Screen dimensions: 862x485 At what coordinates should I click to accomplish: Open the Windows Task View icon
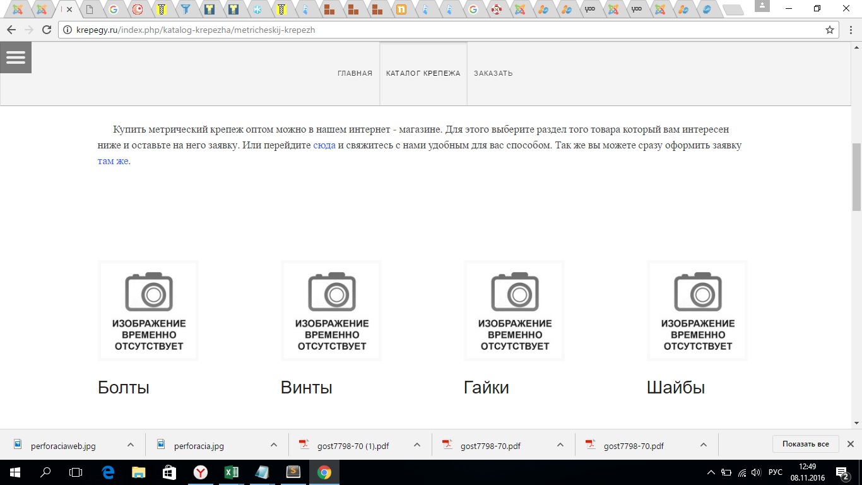(76, 472)
